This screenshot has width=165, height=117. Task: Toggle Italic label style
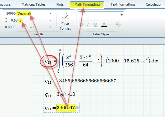88,24
